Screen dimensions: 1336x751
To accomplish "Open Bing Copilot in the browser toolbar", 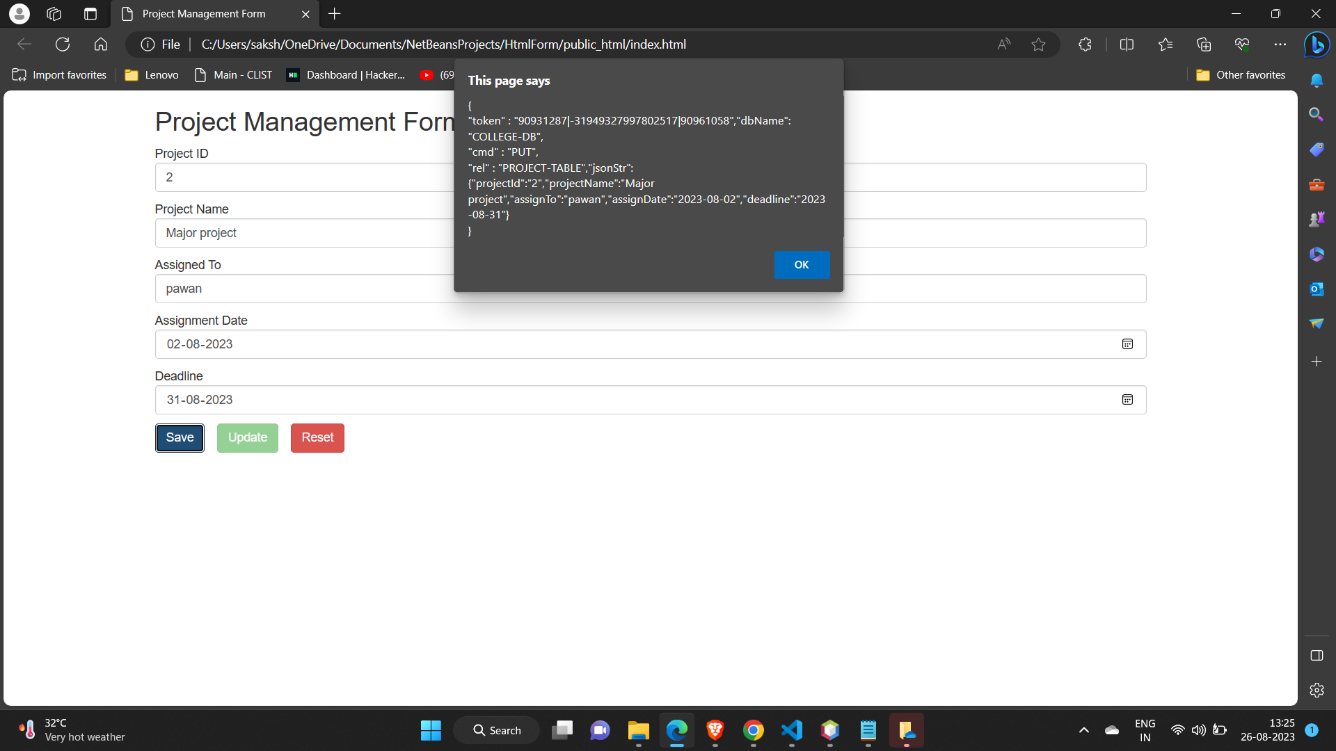I will [1317, 45].
